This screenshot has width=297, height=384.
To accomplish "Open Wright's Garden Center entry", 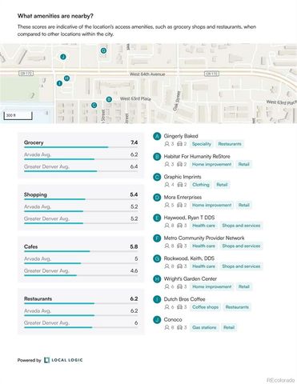I will click(191, 278).
